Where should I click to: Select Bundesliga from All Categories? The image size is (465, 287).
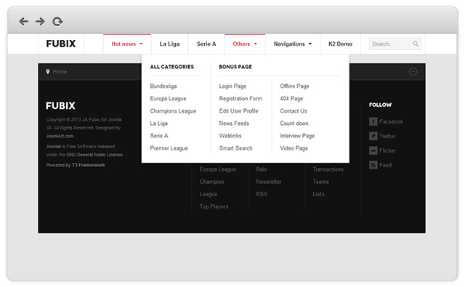coord(163,86)
